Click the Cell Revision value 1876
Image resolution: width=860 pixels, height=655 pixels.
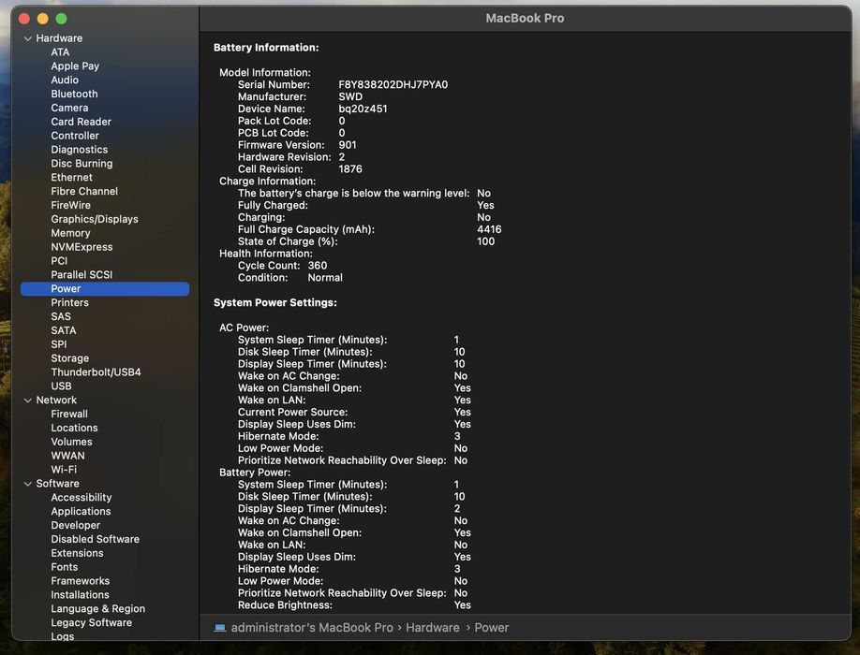[x=350, y=168]
